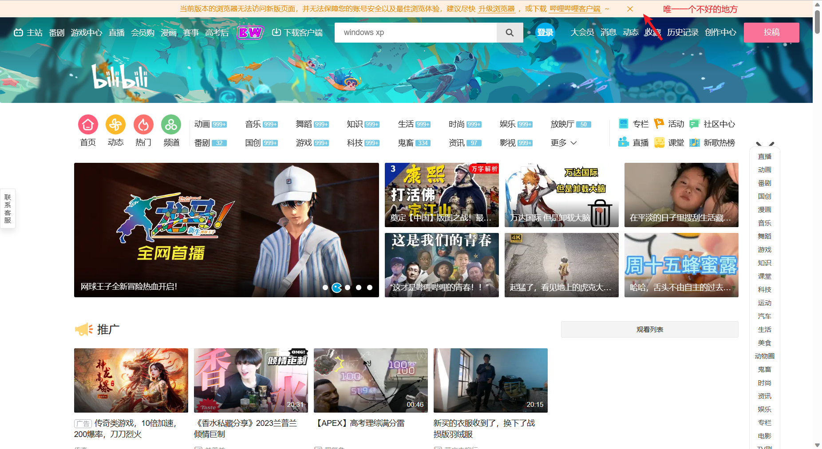Click the 推广 megaphone icon
822x449 pixels.
pyautogui.click(x=84, y=329)
